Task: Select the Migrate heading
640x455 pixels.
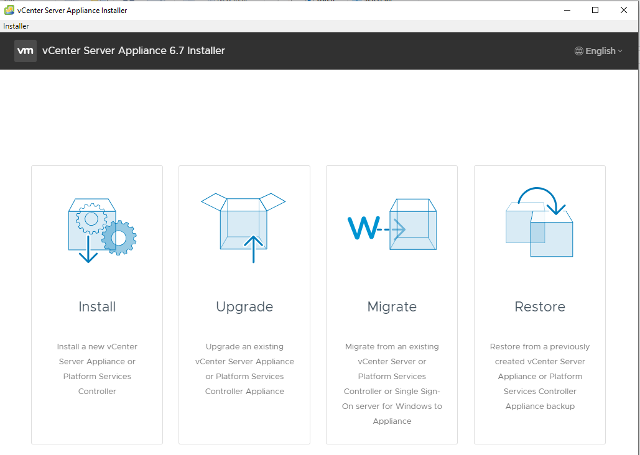Action: point(392,306)
